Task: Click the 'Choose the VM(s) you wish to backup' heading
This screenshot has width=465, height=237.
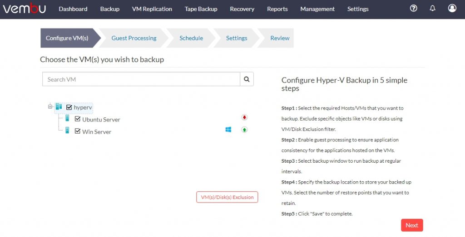Action: (x=102, y=59)
